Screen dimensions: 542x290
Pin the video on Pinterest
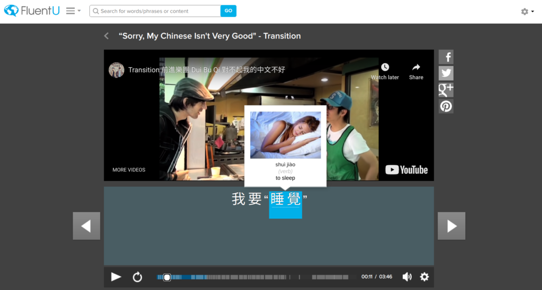(x=446, y=106)
